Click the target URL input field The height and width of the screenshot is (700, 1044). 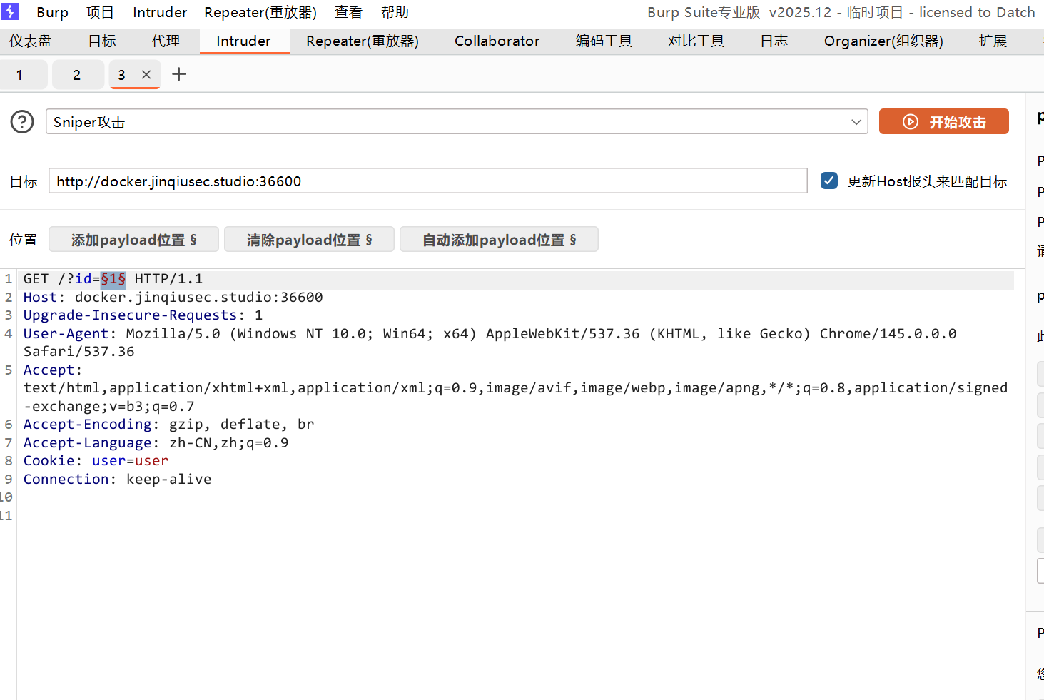427,181
